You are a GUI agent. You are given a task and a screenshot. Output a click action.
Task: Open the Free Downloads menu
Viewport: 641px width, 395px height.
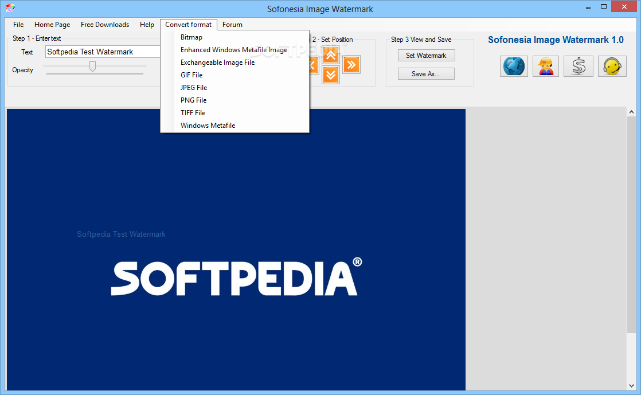tap(105, 25)
